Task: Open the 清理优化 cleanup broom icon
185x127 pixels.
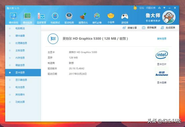Action: tap(83, 18)
